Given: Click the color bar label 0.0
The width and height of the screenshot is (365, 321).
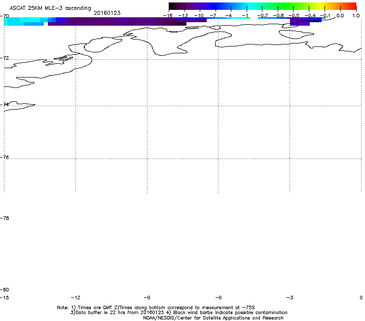Looking at the screenshot, I should pos(340,15).
